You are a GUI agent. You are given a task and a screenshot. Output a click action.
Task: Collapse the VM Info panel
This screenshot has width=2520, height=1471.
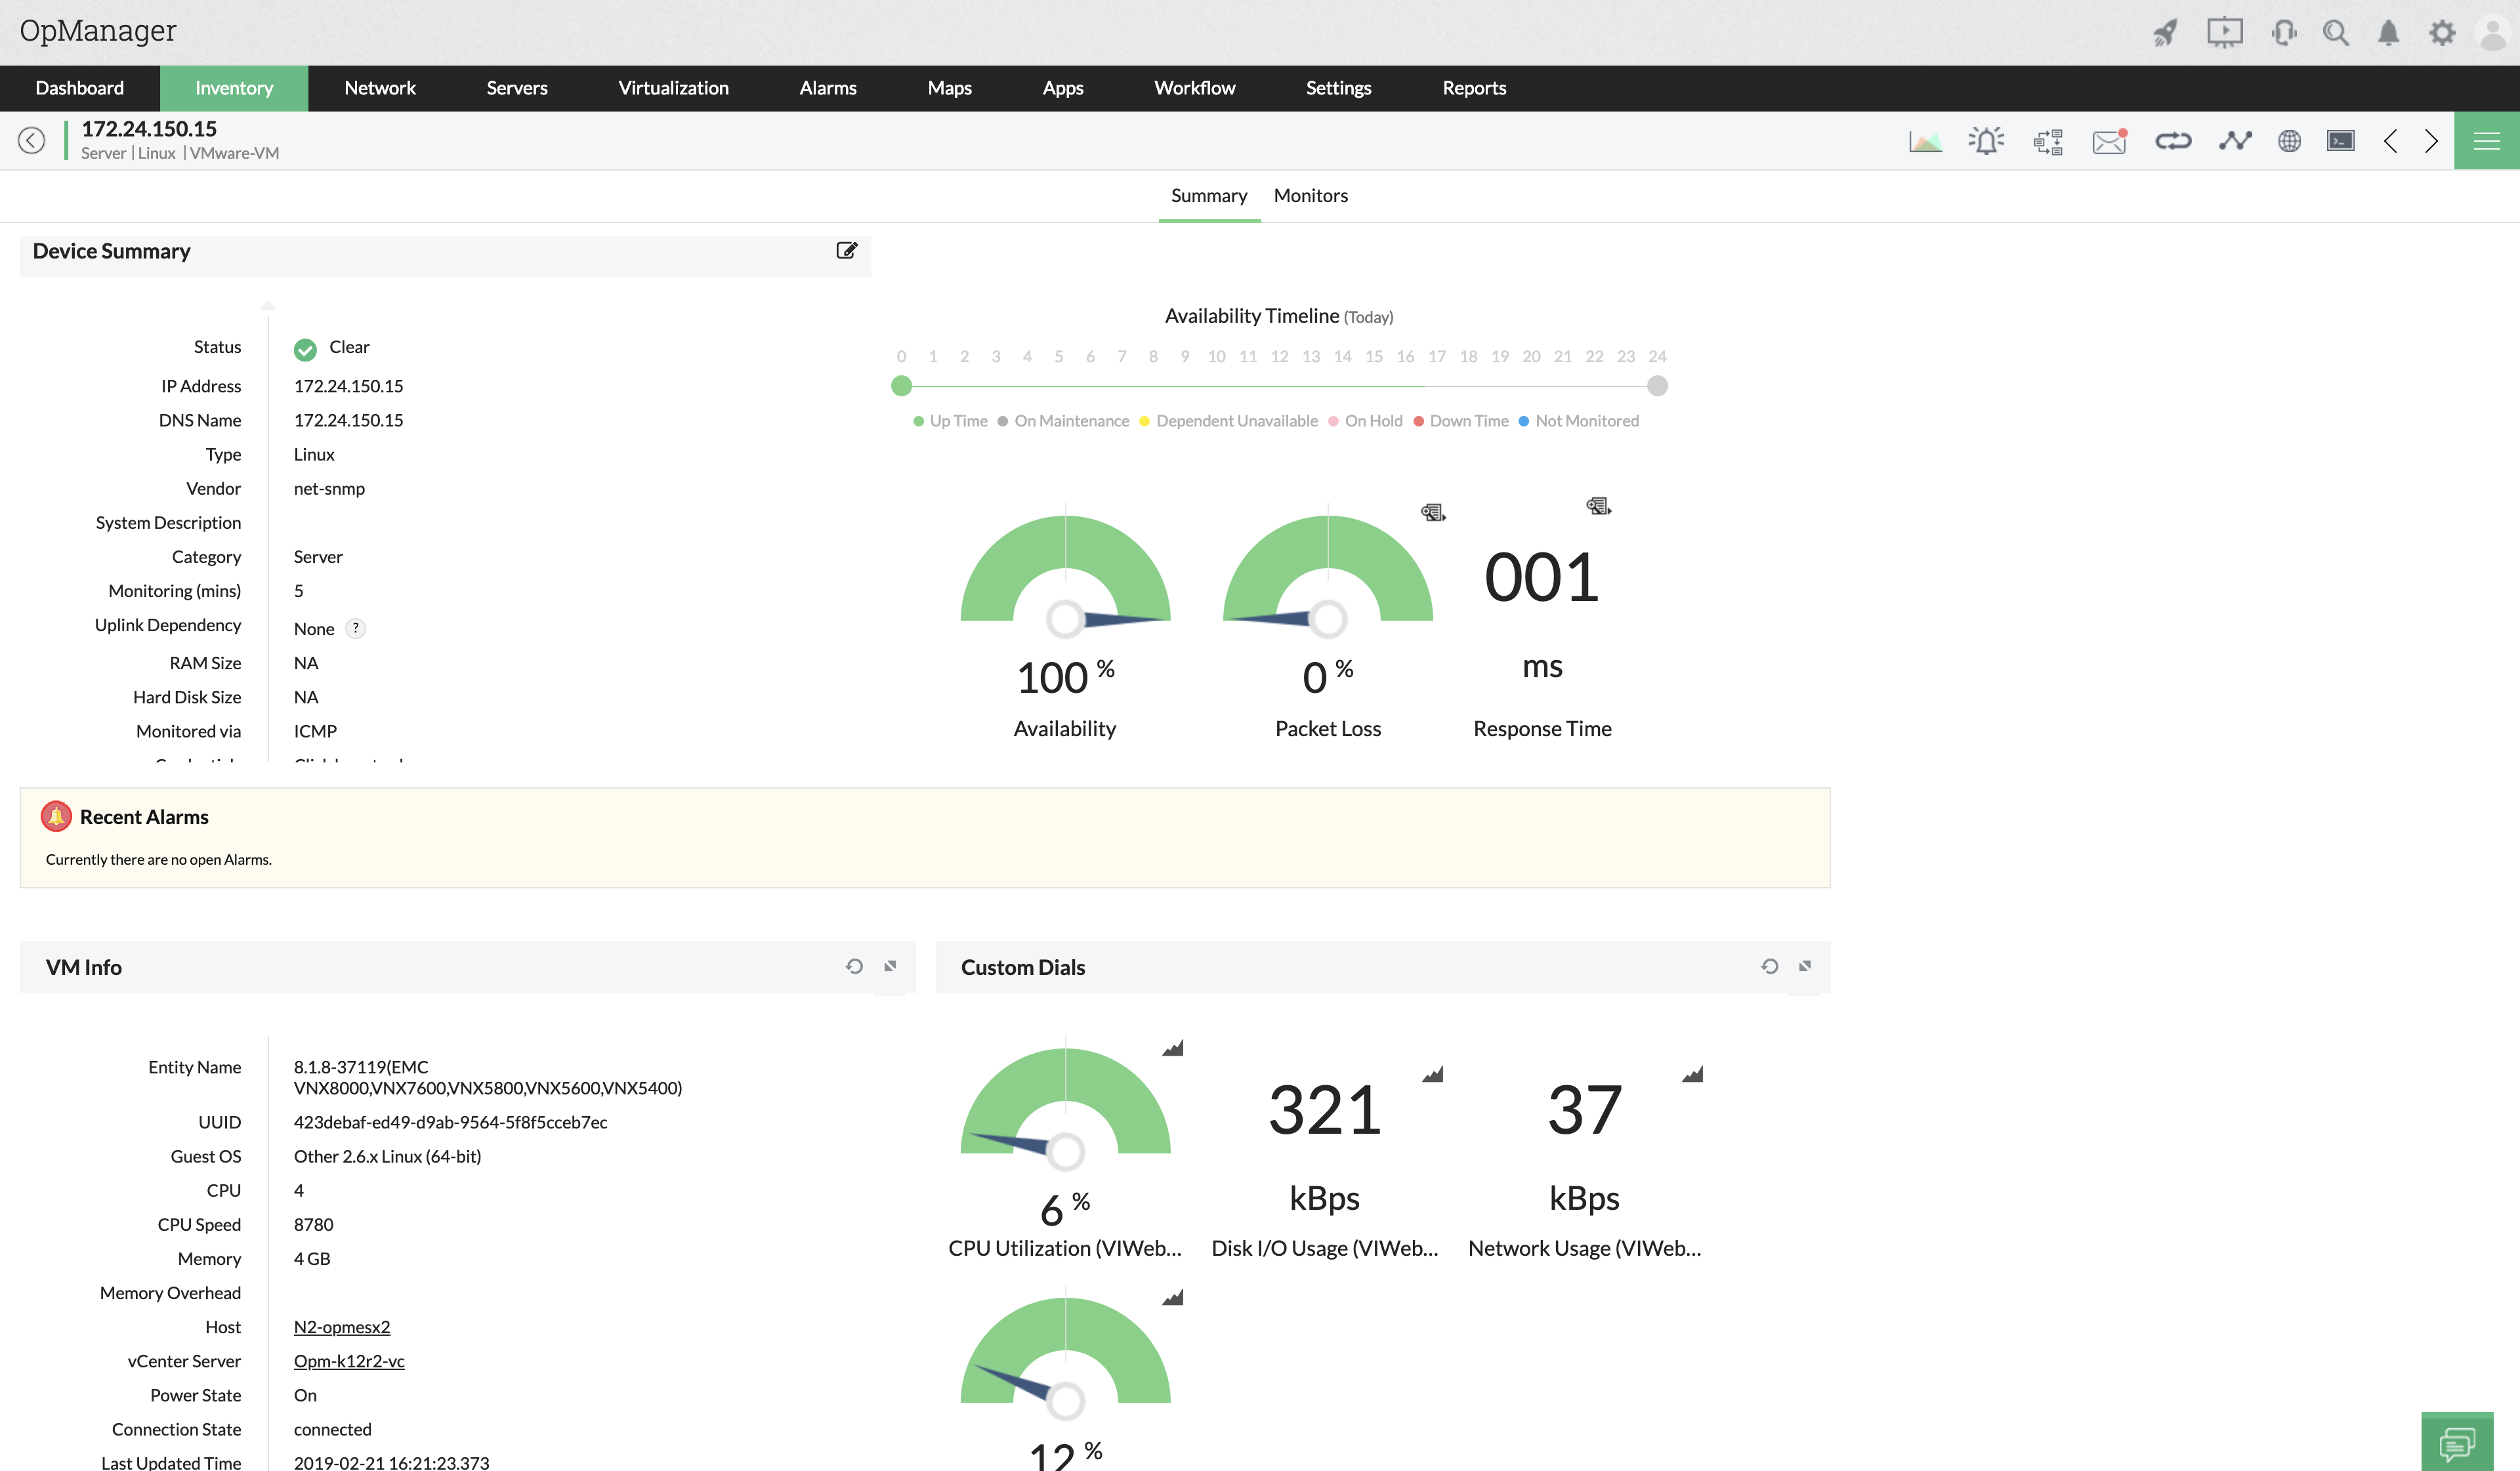pyautogui.click(x=888, y=966)
